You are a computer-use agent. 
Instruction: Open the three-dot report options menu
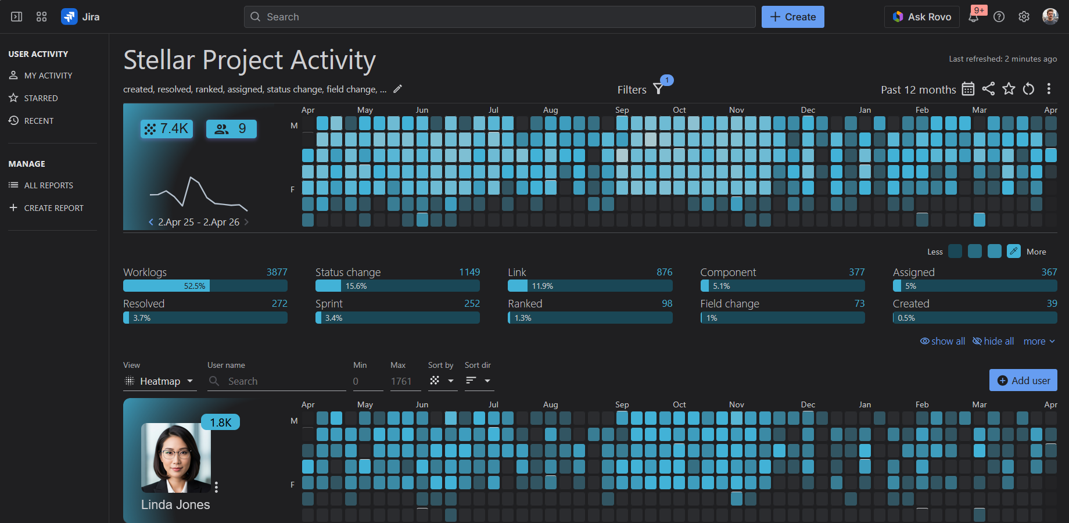pyautogui.click(x=1049, y=89)
